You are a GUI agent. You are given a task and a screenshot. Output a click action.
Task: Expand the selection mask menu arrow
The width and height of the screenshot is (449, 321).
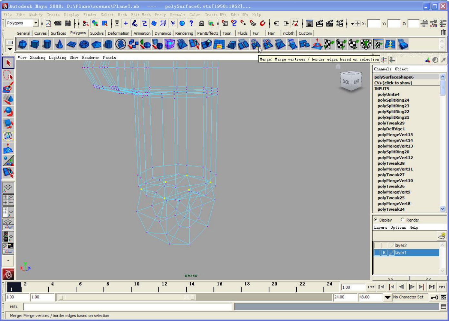117,23
